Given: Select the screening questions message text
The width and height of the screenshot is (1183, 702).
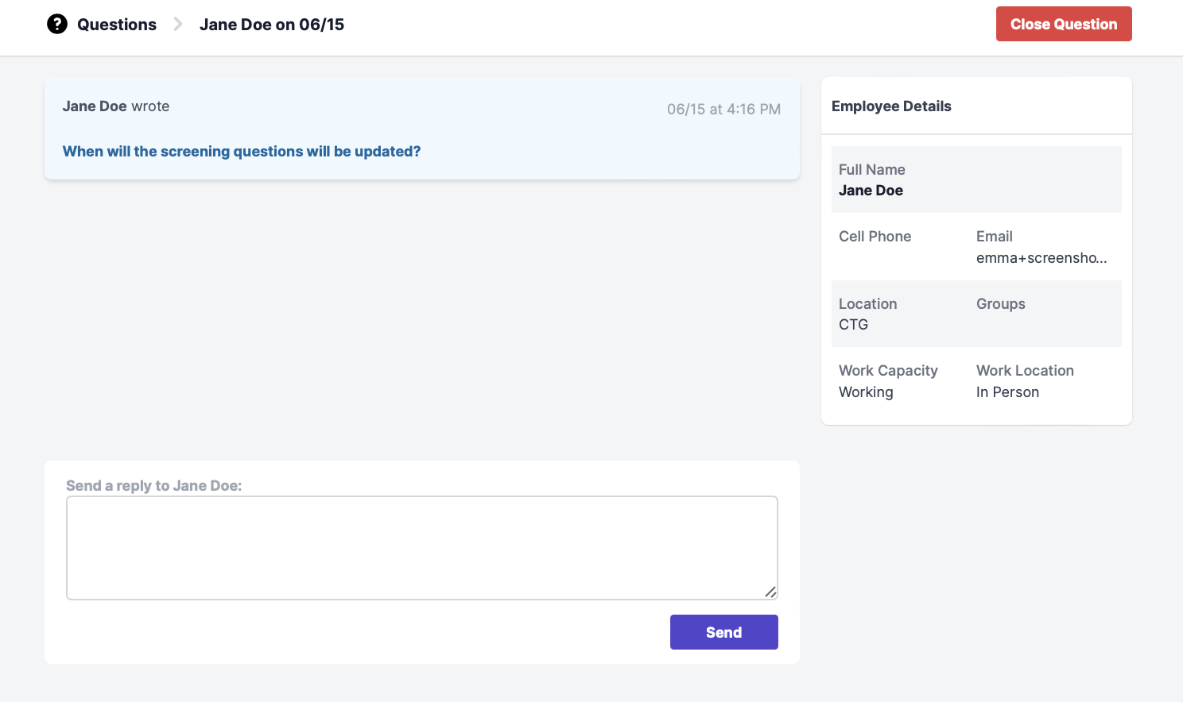Looking at the screenshot, I should (x=242, y=152).
